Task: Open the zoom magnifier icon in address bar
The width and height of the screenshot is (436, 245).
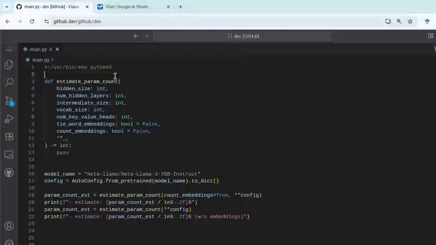Action: click(399, 21)
